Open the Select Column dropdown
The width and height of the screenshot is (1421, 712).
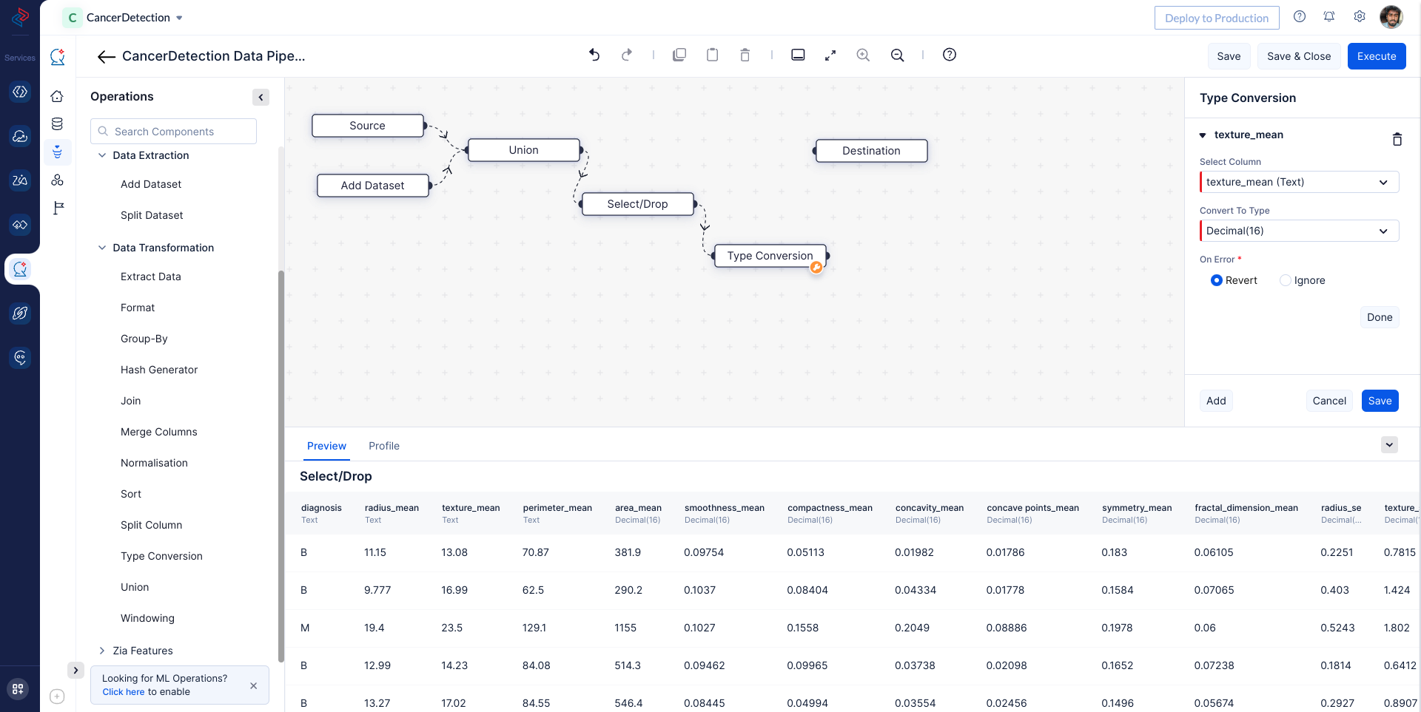click(1299, 182)
